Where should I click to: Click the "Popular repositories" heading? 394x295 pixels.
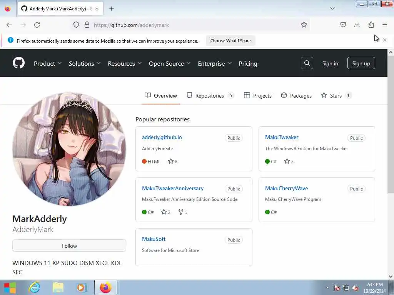click(x=163, y=119)
